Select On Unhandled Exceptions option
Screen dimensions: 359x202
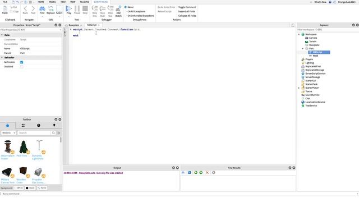[x=139, y=16]
